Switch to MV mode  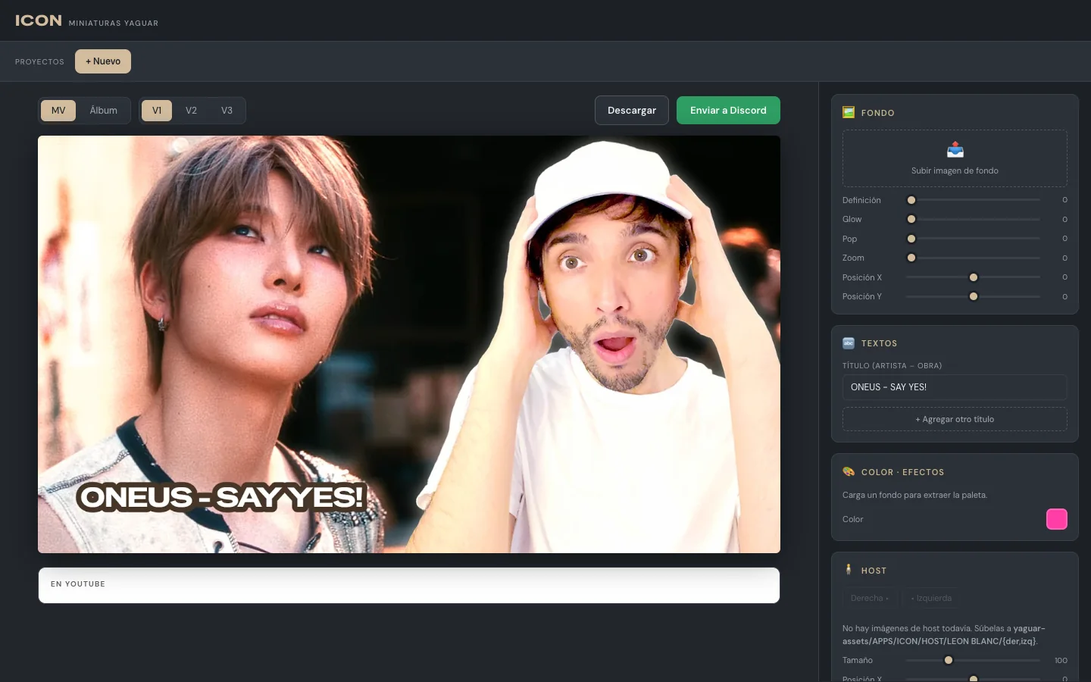click(58, 111)
